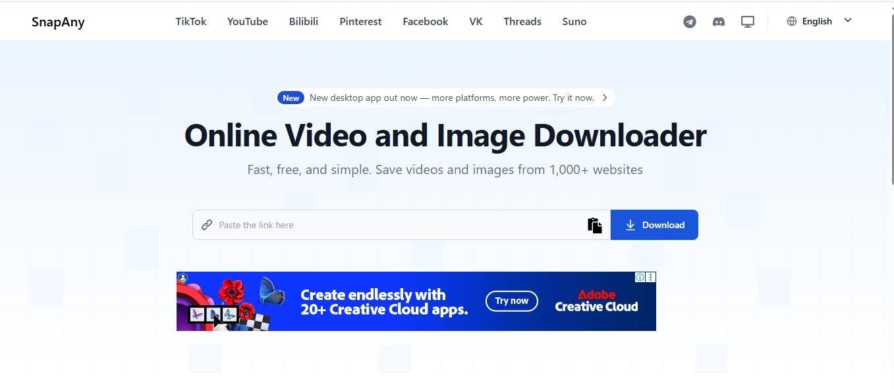Click the blue Download button
This screenshot has width=894, height=389.
click(654, 225)
